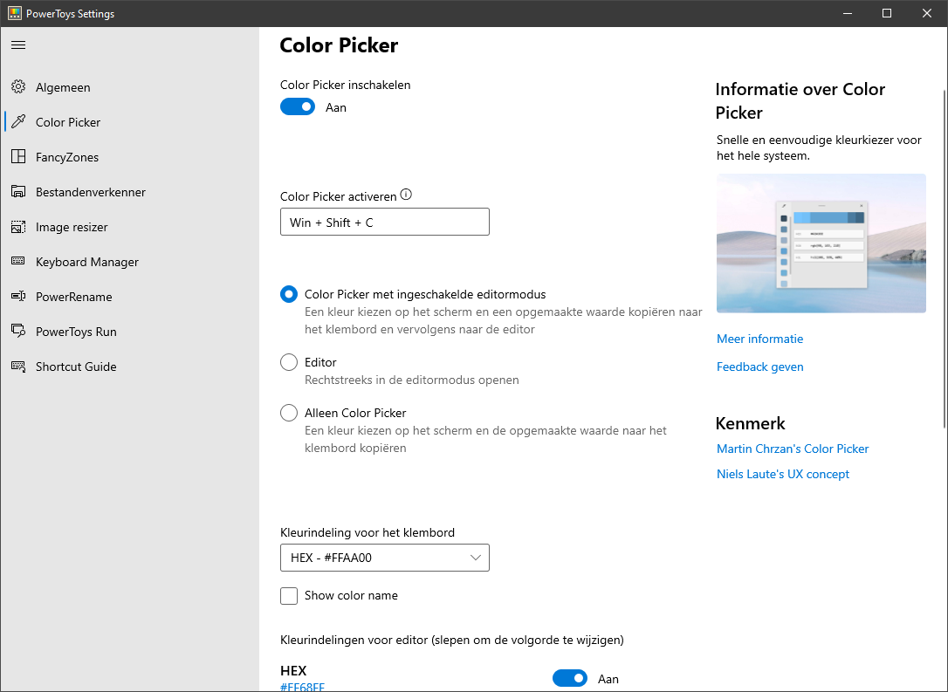The height and width of the screenshot is (692, 948).
Task: Click the vertical scrollbar on the right
Action: 945,258
